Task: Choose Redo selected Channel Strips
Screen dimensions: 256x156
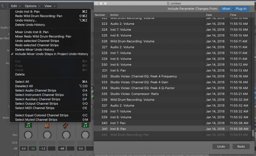Action: tap(50, 45)
